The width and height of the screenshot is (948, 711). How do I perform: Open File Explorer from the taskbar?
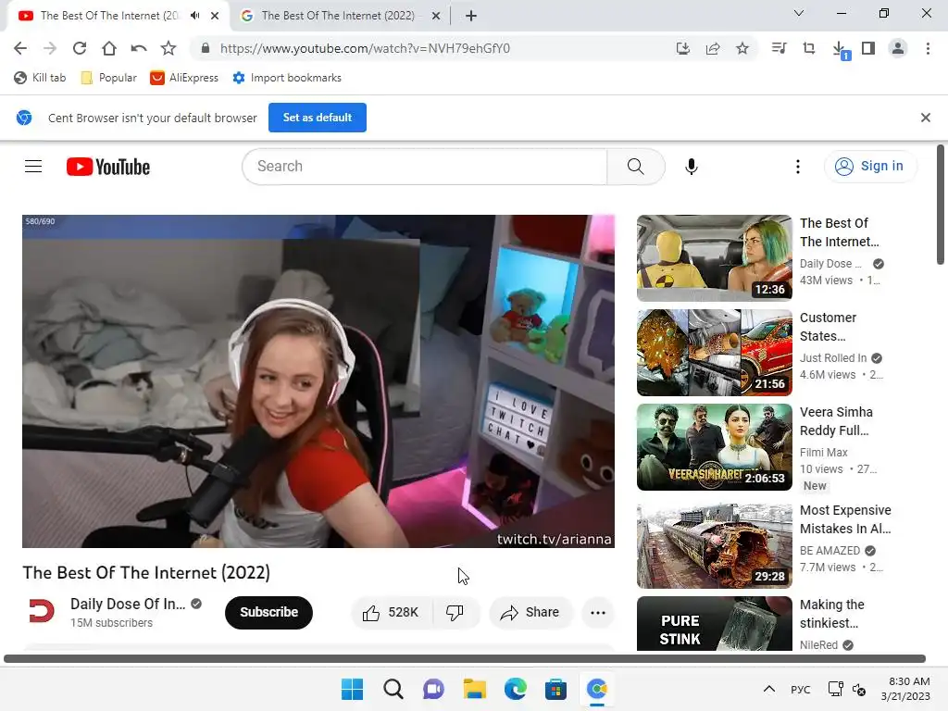[475, 689]
